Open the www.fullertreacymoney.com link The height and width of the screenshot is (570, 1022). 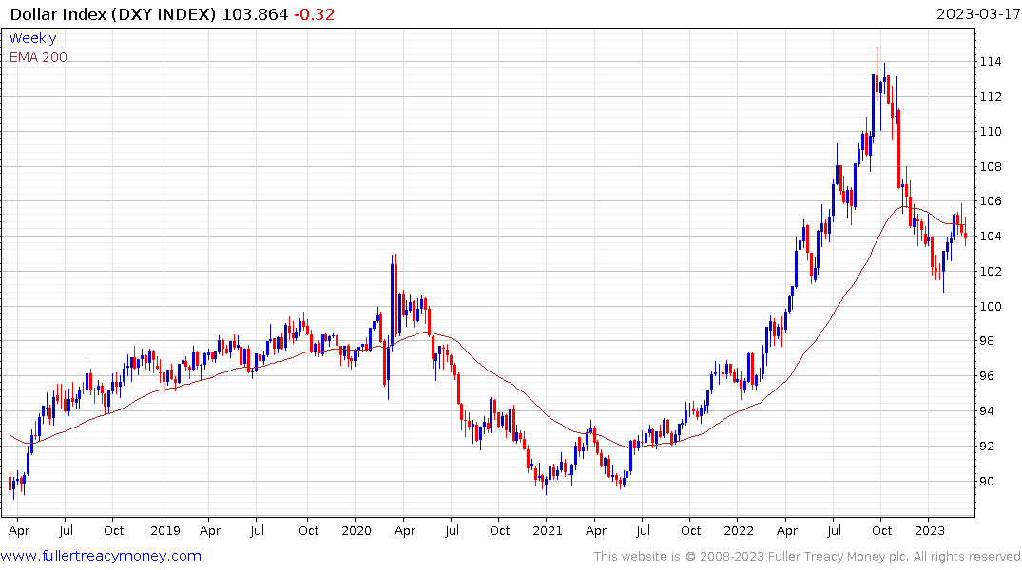(x=101, y=556)
